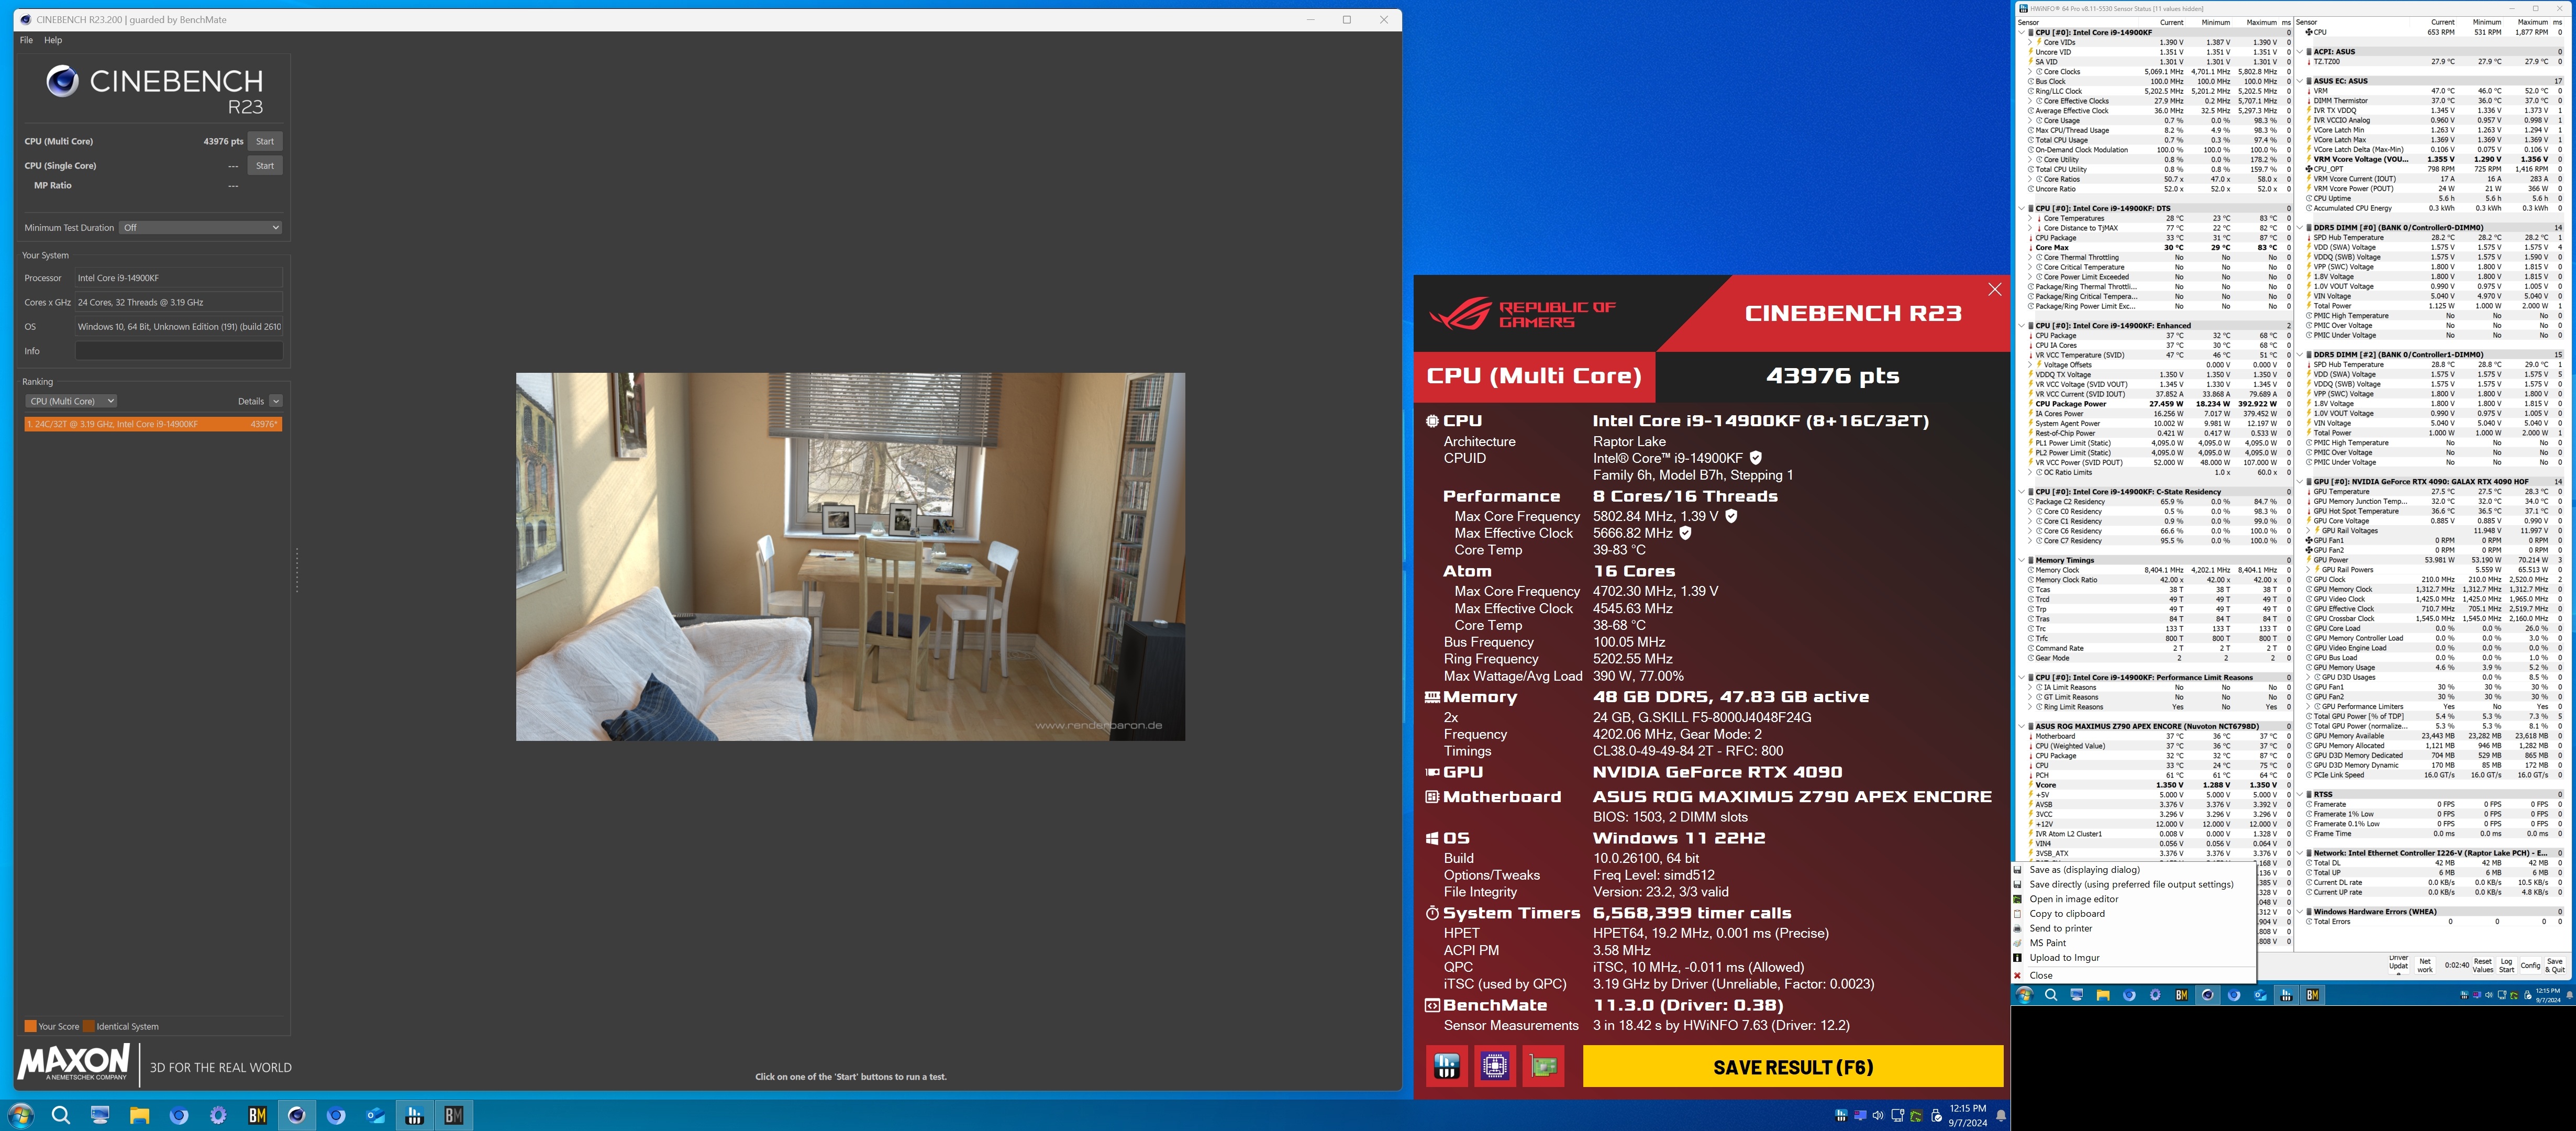
Task: Collapse the ASUS EC: ASUS sensor group
Action: (2299, 81)
